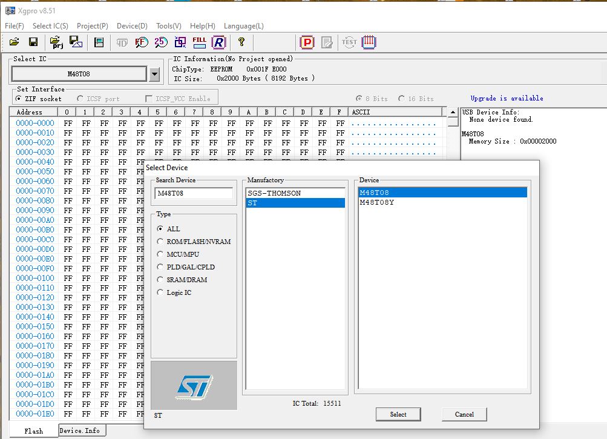Click the Cancel button in the dialog

pyautogui.click(x=464, y=414)
